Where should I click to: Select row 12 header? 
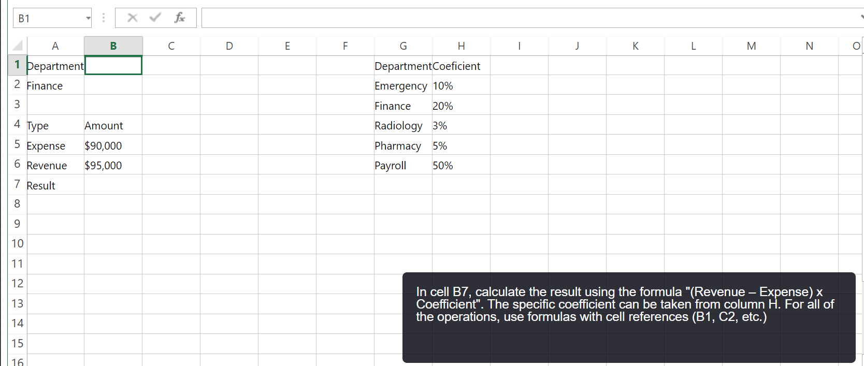click(x=18, y=284)
